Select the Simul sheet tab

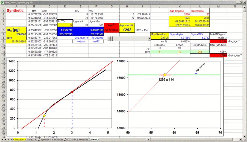coord(94,140)
